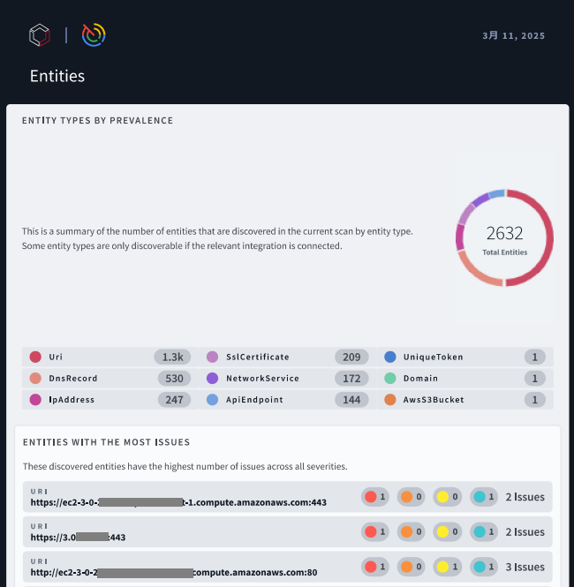Click the 2632 Total Entities donut chart

504,237
